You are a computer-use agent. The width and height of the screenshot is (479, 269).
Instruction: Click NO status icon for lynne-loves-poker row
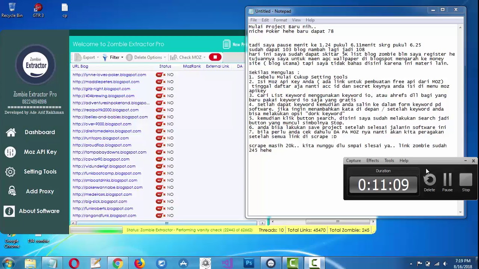click(161, 75)
